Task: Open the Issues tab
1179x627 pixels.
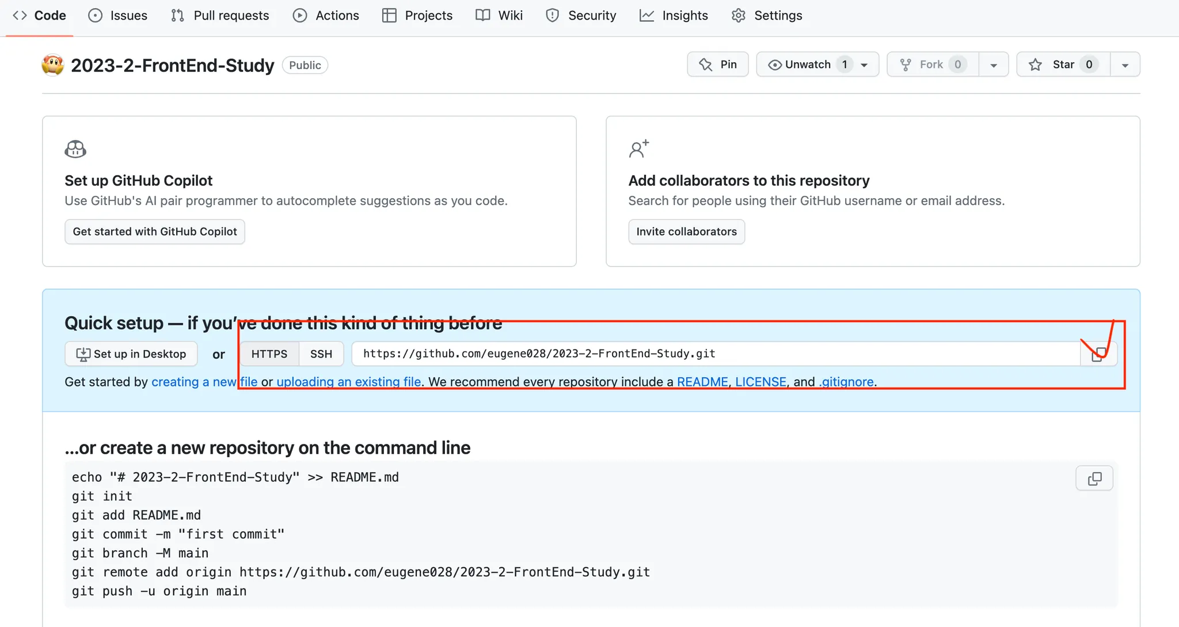Action: (x=118, y=16)
